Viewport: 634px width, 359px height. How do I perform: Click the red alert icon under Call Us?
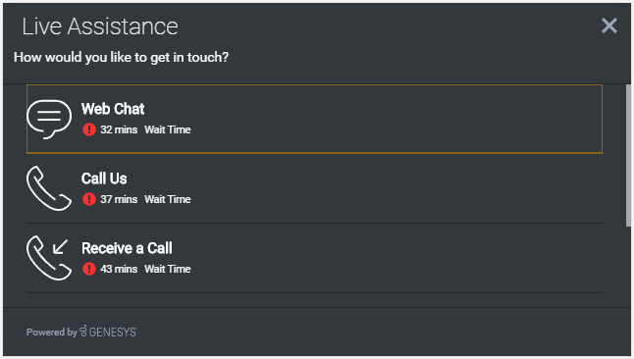tap(89, 199)
